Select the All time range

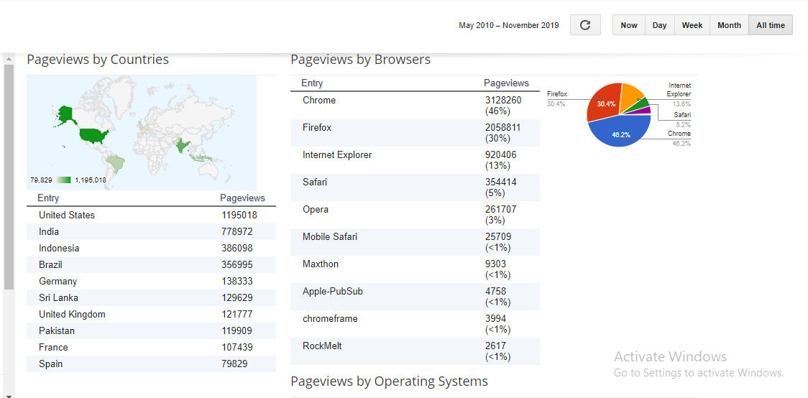pos(771,25)
